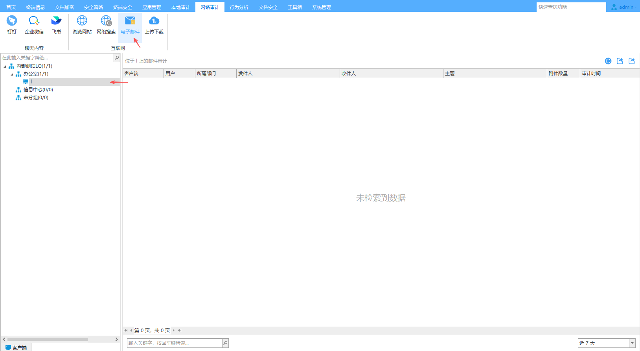Screen dimensions: 640x351
Task: Switch to the 行为分析 tab
Action: tap(239, 7)
